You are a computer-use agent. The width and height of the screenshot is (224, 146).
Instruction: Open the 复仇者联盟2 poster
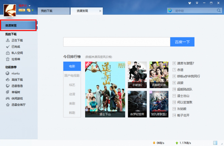[x=159, y=104]
